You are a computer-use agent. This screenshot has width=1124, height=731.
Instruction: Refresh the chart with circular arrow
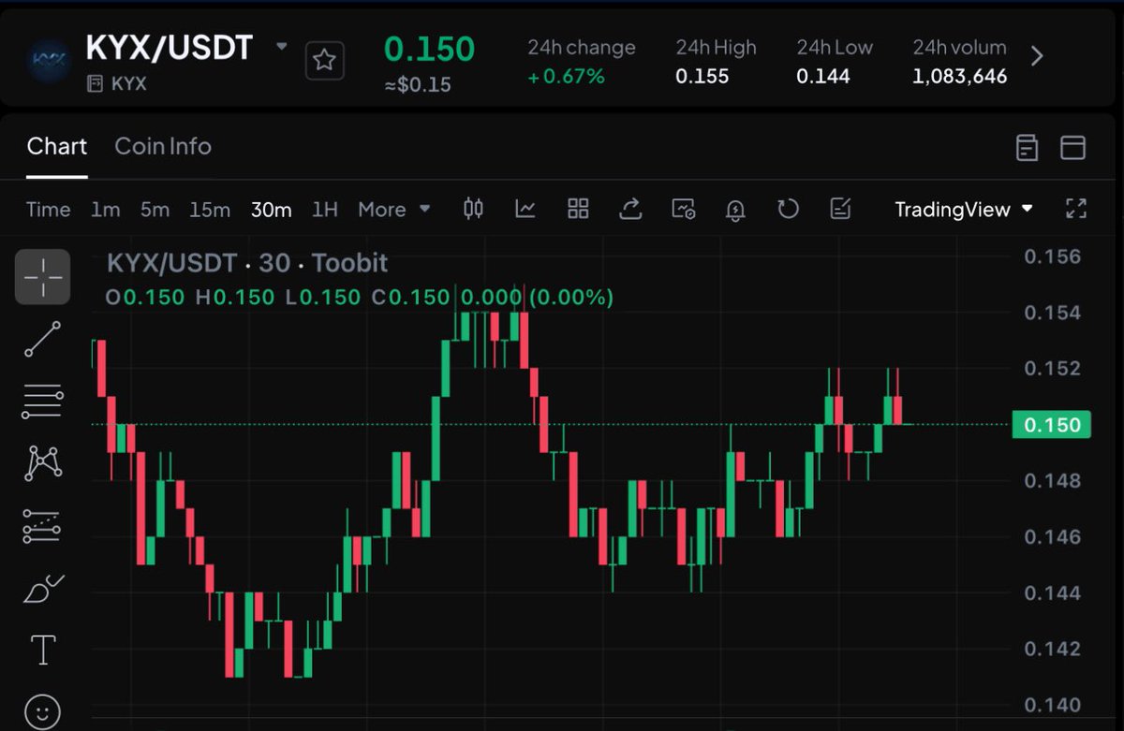coord(788,209)
